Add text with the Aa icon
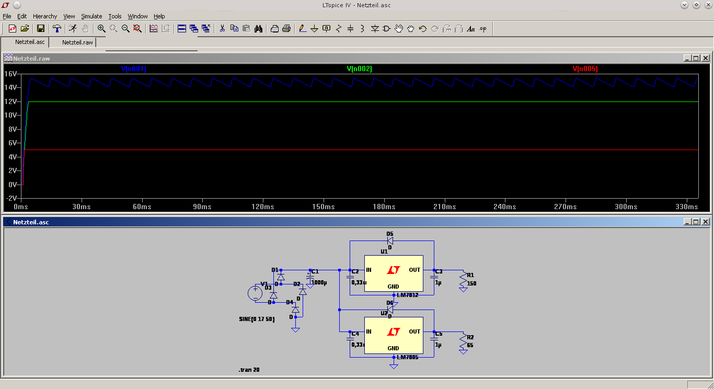Screen dimensions: 714x389 click(471, 29)
